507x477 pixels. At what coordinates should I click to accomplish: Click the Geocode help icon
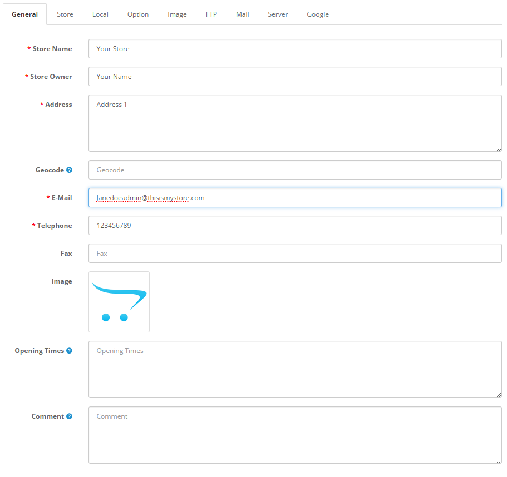click(x=69, y=170)
